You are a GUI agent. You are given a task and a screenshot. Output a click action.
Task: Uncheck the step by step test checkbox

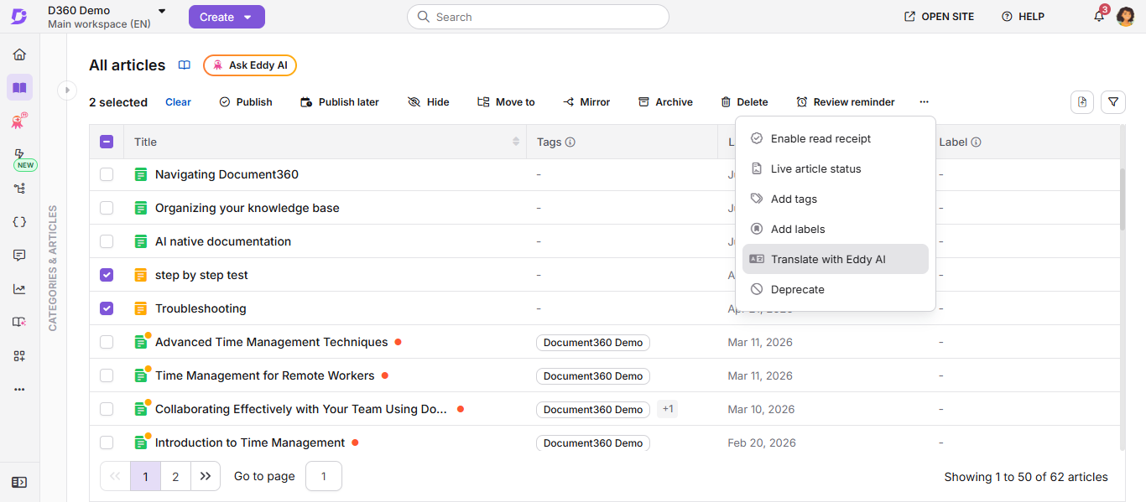click(107, 275)
